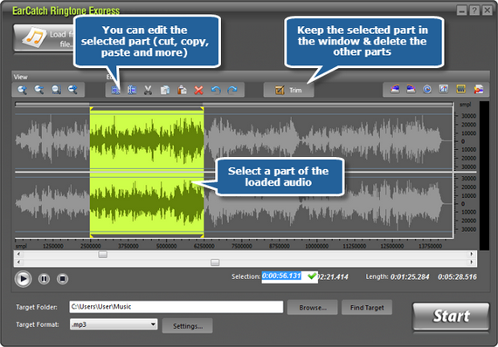Viewport: 498px width, 347px height.
Task: Click right arrow of scrollbar nearest the length readouts
Action: tap(471, 262)
